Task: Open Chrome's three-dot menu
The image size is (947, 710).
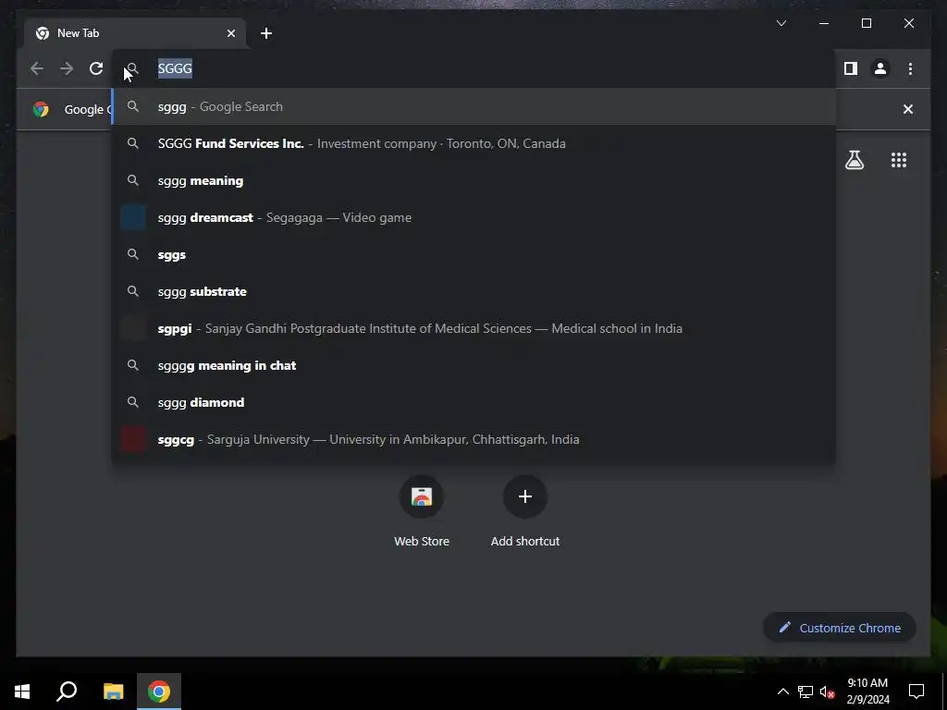Action: pos(910,68)
